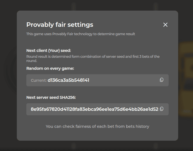Click the dimmed backdrop above the dialog

(x=96, y=5)
